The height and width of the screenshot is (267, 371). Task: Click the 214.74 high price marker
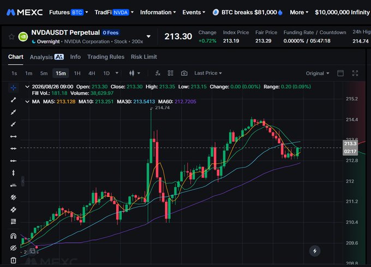pyautogui.click(x=163, y=108)
